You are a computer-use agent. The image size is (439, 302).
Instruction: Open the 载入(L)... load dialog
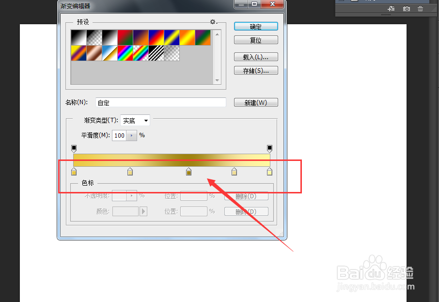click(x=256, y=57)
